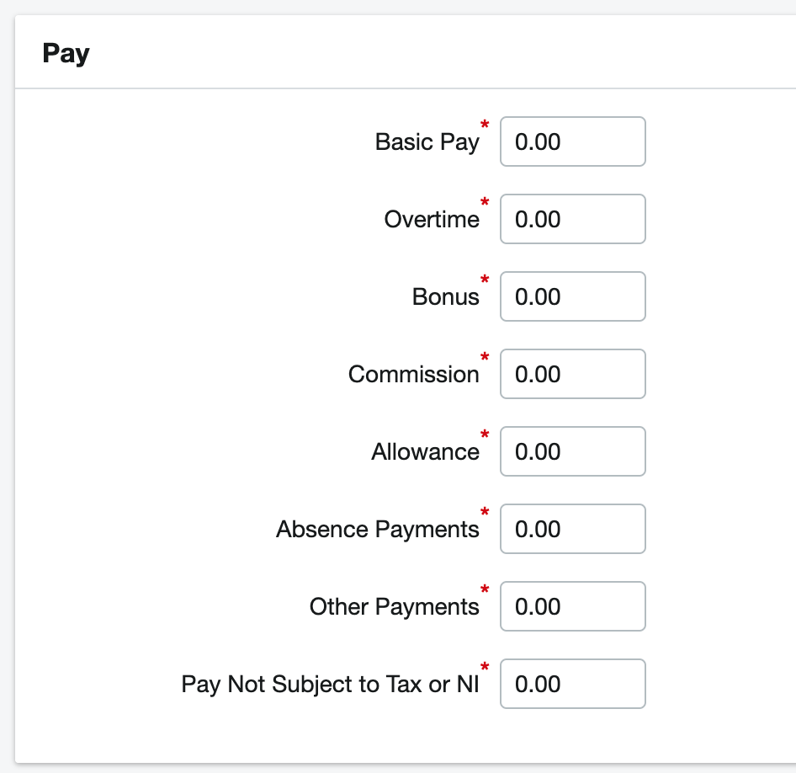
Task: Click the Absence Payments field
Action: click(x=572, y=529)
